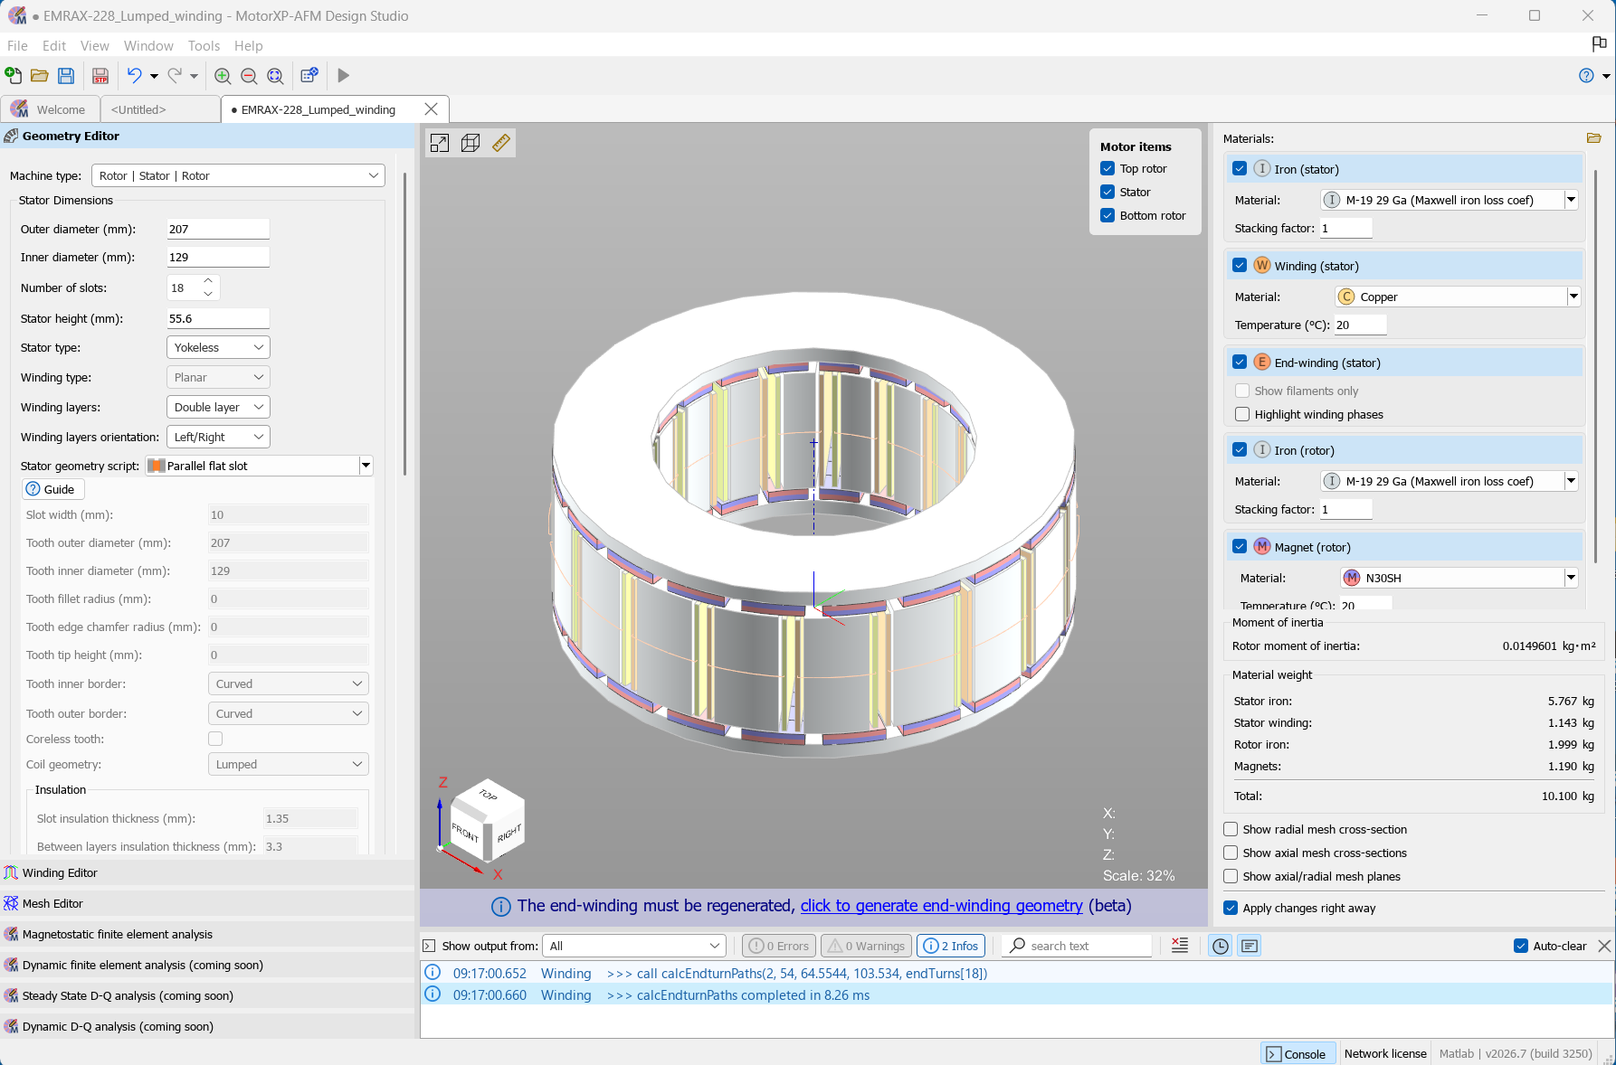The height and width of the screenshot is (1065, 1616).
Task: Open the Machine type dropdown
Action: [238, 175]
